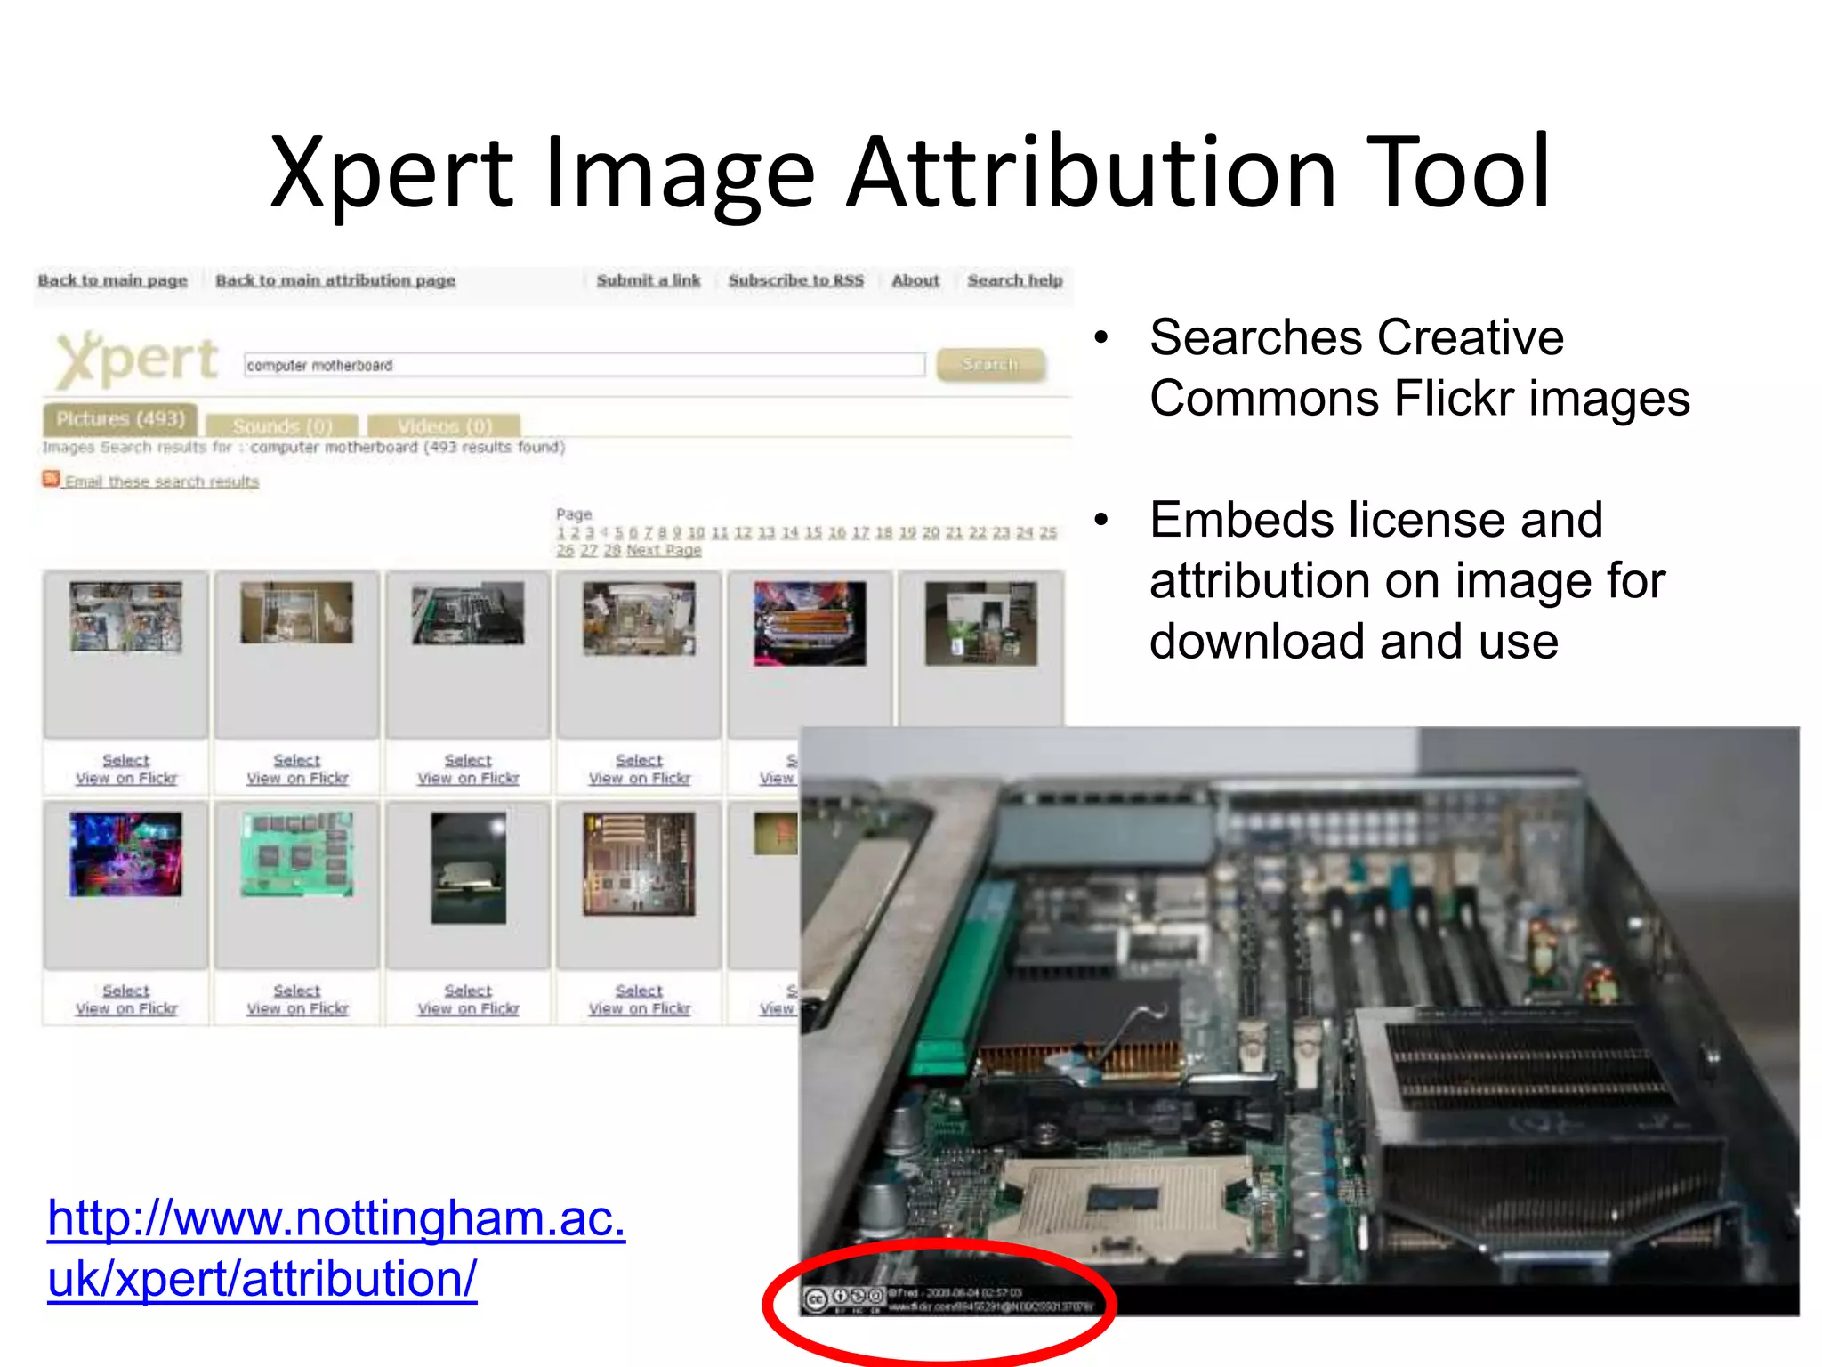Open Search help
Viewport: 1822px width, 1367px height.
point(1015,280)
